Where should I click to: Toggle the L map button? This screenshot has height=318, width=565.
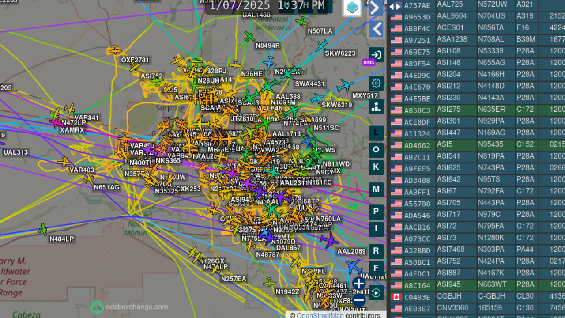(x=376, y=132)
